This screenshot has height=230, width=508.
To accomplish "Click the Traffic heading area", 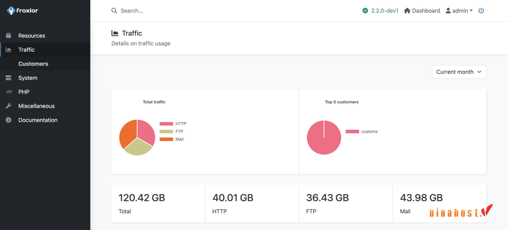I will 132,33.
